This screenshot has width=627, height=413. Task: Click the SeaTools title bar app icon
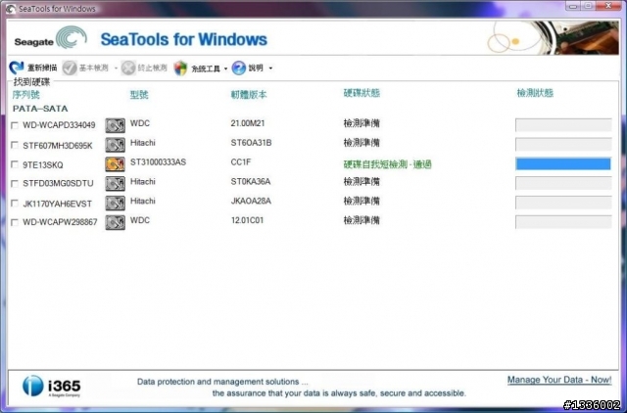(x=11, y=9)
